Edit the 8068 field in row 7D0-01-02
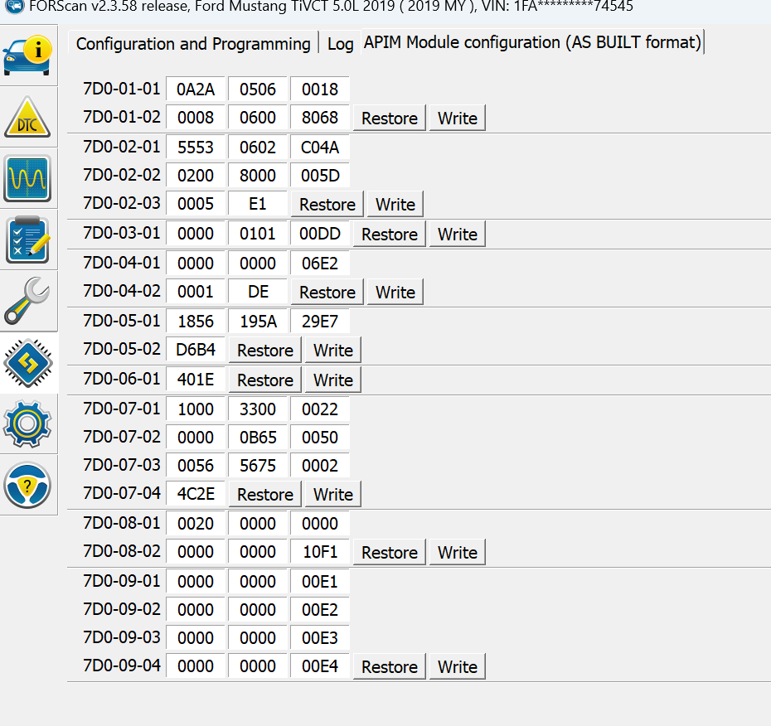The height and width of the screenshot is (726, 771). (x=320, y=118)
